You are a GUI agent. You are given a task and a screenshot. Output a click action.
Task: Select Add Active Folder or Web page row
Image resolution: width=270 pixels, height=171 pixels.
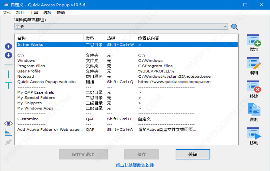pyautogui.click(x=127, y=130)
